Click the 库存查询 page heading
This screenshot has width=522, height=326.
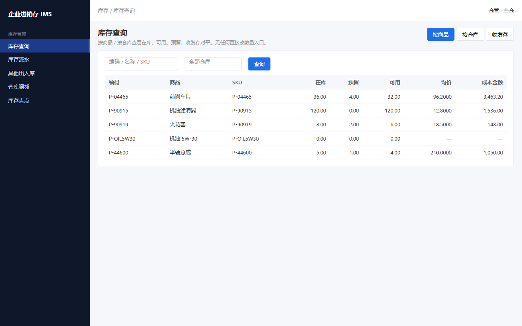coord(113,33)
